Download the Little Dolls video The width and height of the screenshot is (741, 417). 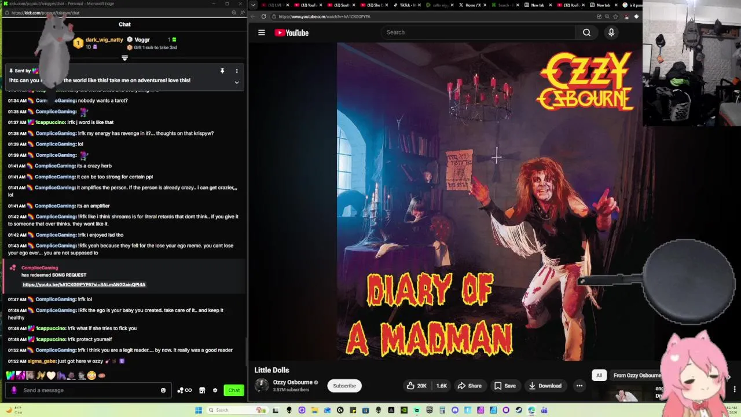click(x=545, y=386)
